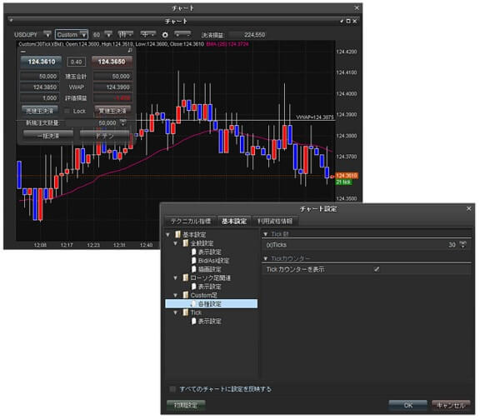This screenshot has height=420, width=480.
Task: Click the ドテン reverse position button
Action: (x=104, y=135)
